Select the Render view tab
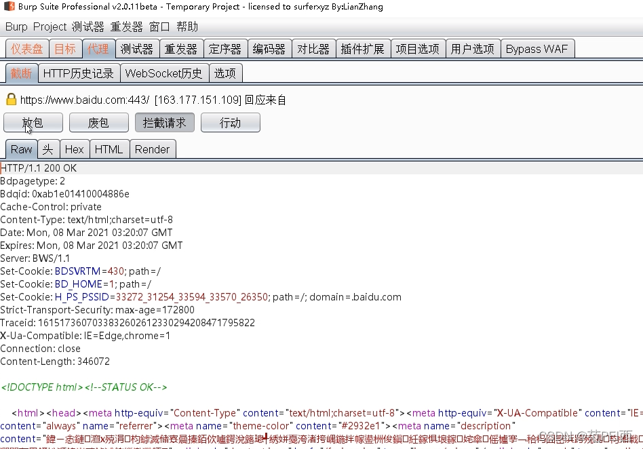The width and height of the screenshot is (643, 449). point(153,149)
